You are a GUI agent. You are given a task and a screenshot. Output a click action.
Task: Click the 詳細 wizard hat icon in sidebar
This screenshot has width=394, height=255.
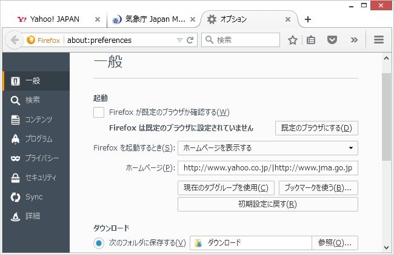(x=15, y=216)
